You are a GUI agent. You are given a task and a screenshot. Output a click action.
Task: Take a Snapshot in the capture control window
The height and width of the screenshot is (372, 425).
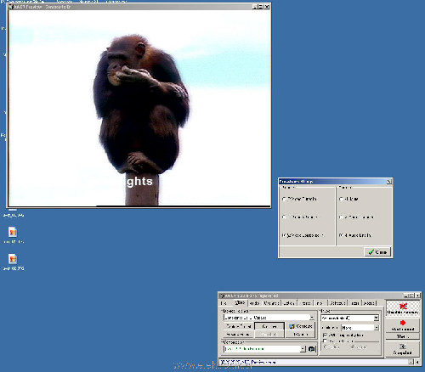(x=403, y=349)
